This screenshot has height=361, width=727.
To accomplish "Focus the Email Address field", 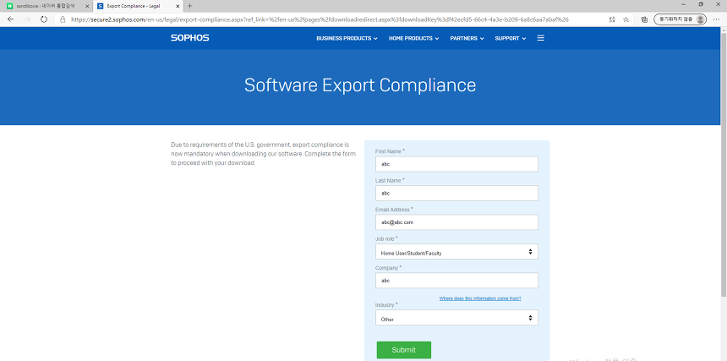I will pos(456,222).
